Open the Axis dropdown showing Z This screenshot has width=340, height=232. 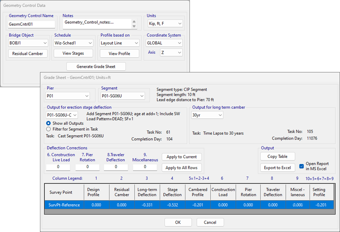coord(171,53)
